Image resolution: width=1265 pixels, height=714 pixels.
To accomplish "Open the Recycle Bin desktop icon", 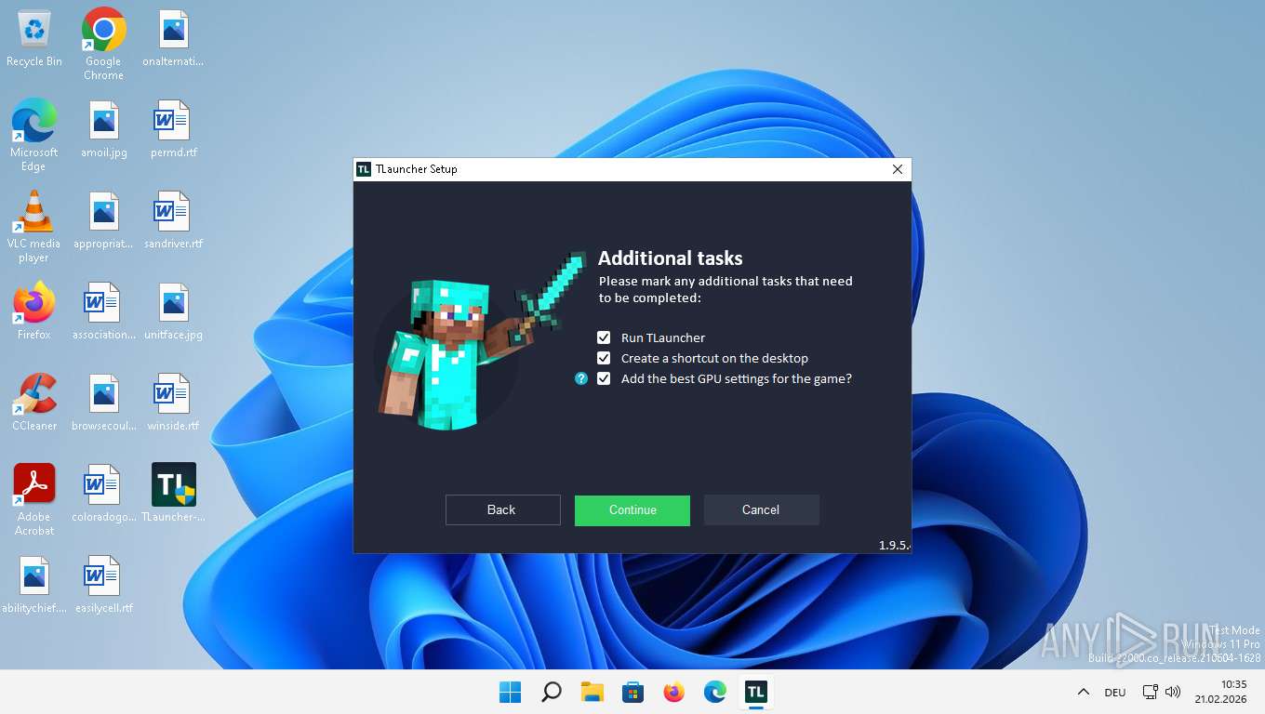I will coord(34,40).
